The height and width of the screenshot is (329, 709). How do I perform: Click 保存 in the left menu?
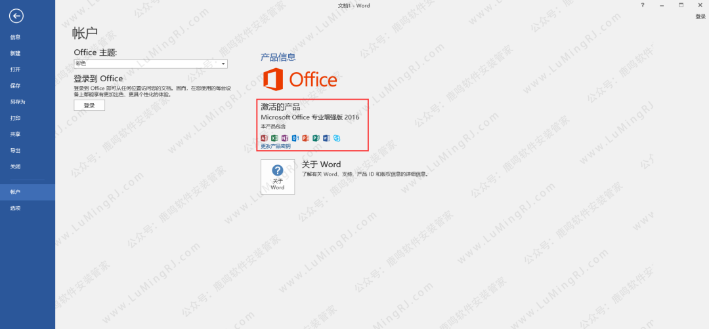28,86
